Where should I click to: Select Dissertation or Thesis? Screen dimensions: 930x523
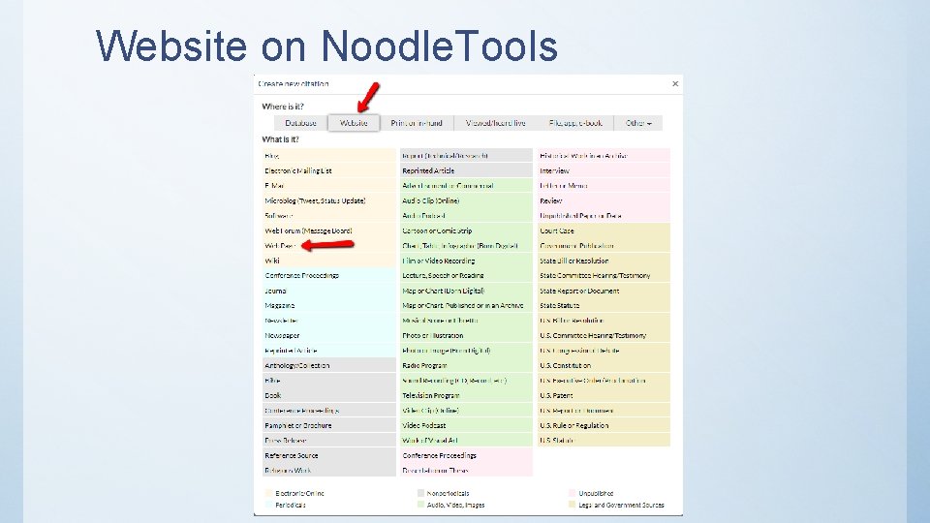click(466, 471)
